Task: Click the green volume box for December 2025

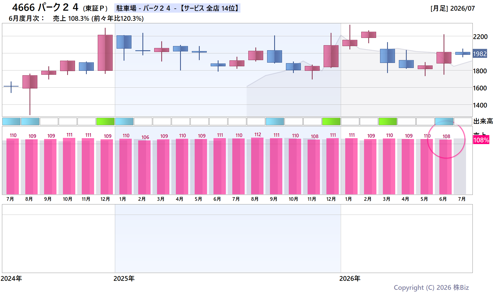Action: coord(331,122)
